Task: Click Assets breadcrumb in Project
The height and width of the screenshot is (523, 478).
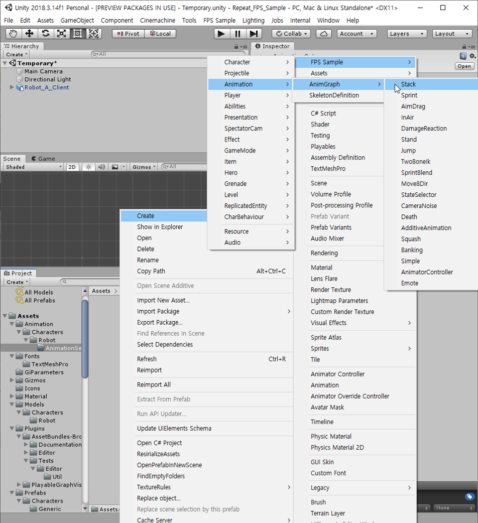Action: [101, 291]
